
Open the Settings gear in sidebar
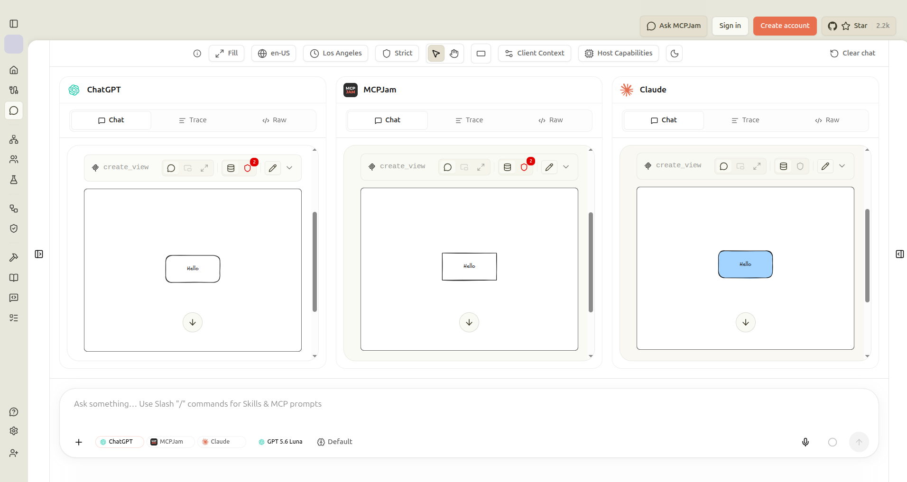[14, 431]
